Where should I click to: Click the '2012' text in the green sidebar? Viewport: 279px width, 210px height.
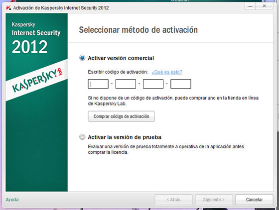pos(30,47)
